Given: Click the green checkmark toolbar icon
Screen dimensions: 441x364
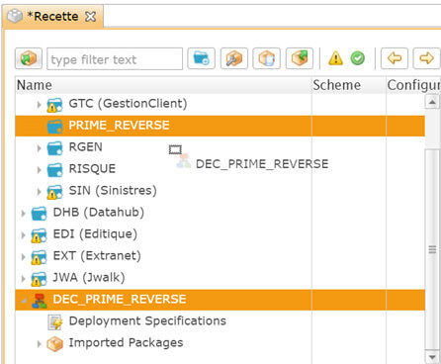Looking at the screenshot, I should pyautogui.click(x=358, y=58).
